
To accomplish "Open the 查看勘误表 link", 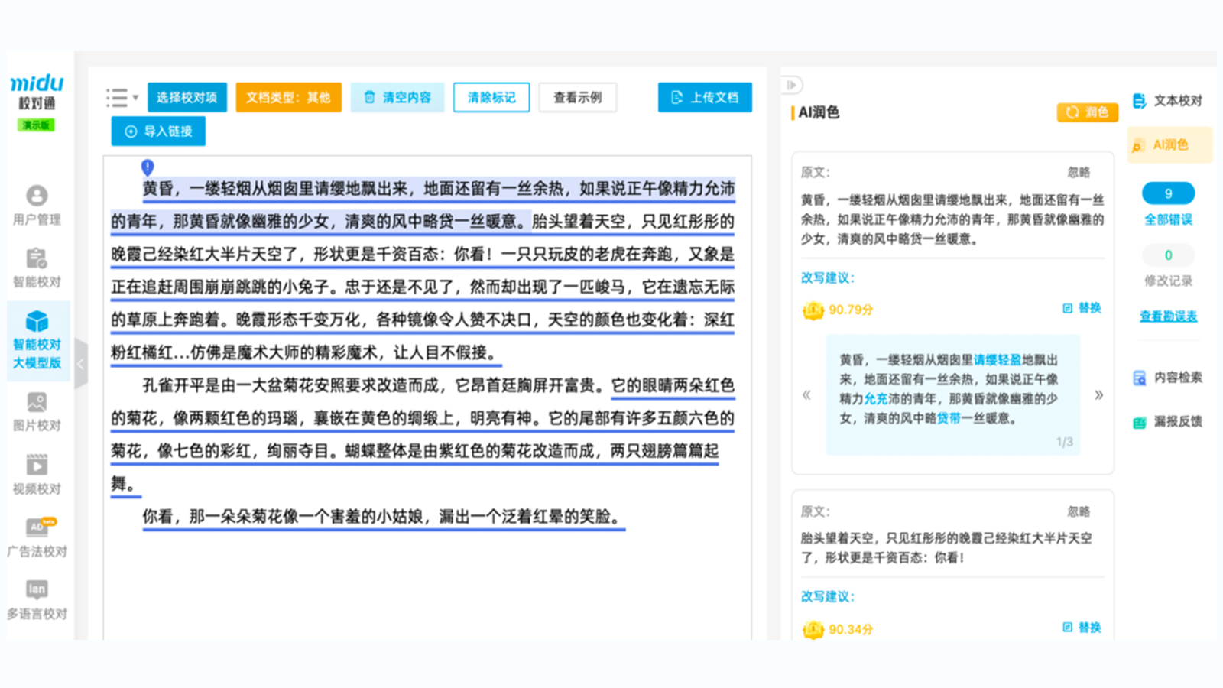I will pos(1168,316).
